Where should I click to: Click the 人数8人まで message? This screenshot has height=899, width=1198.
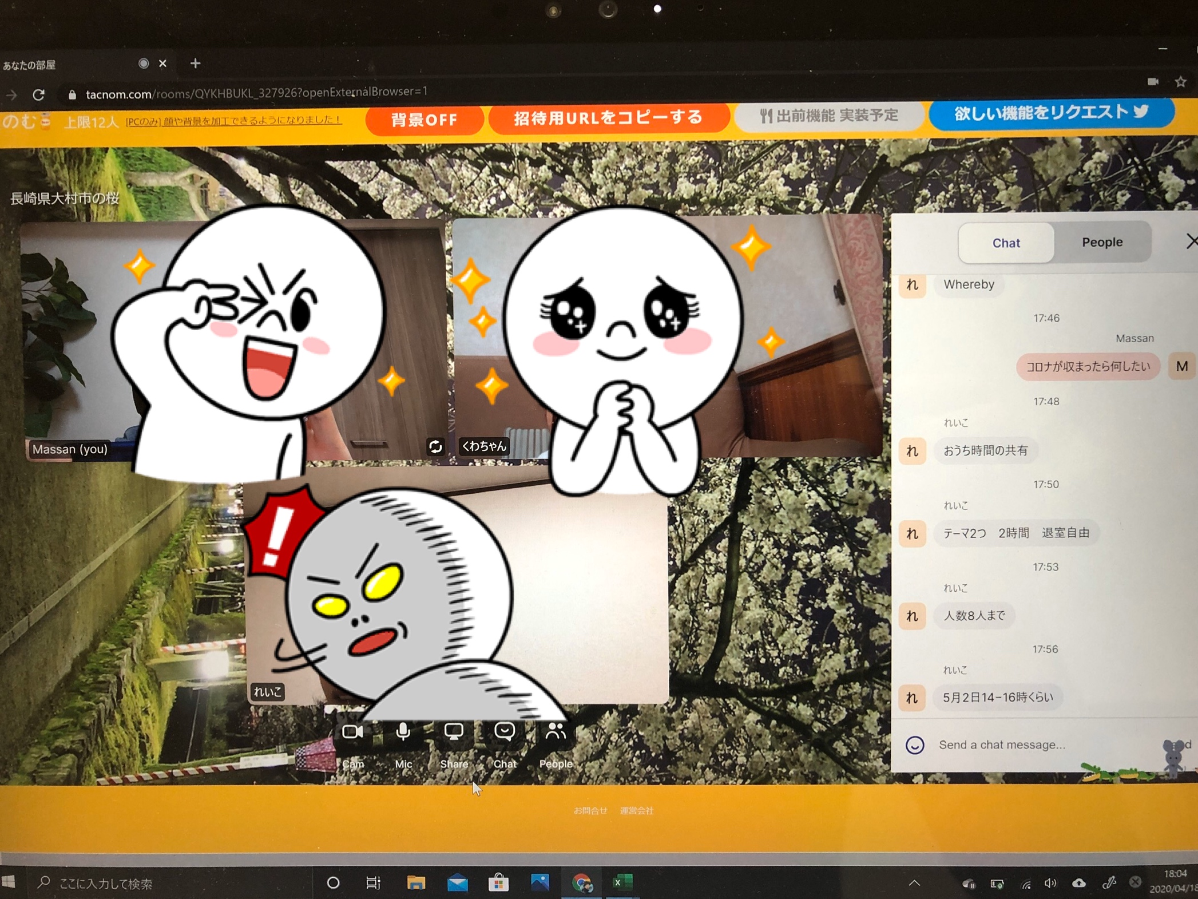pyautogui.click(x=974, y=615)
